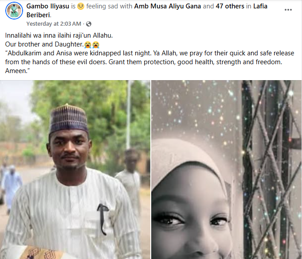The width and height of the screenshot is (302, 259).
Task: Click Gambo Iliyasu's profile picture avatar
Action: click(x=14, y=11)
